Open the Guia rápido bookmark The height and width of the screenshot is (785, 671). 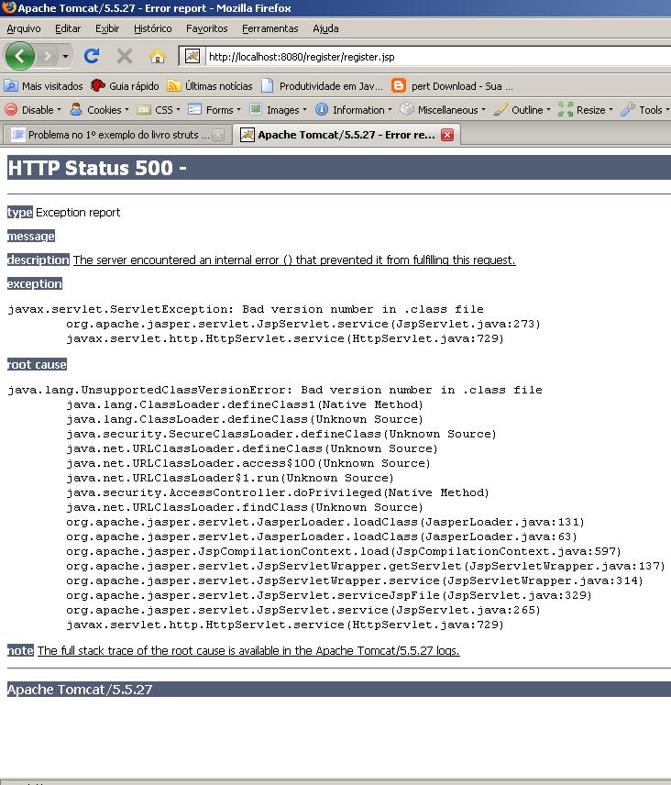(125, 86)
